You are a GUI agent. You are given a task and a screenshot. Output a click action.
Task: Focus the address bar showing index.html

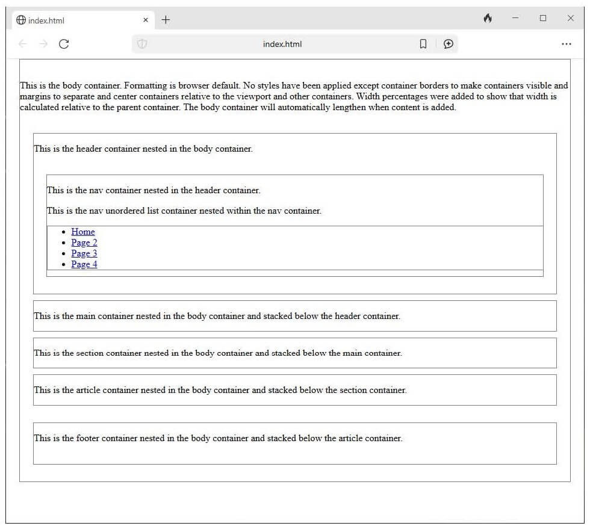[282, 44]
